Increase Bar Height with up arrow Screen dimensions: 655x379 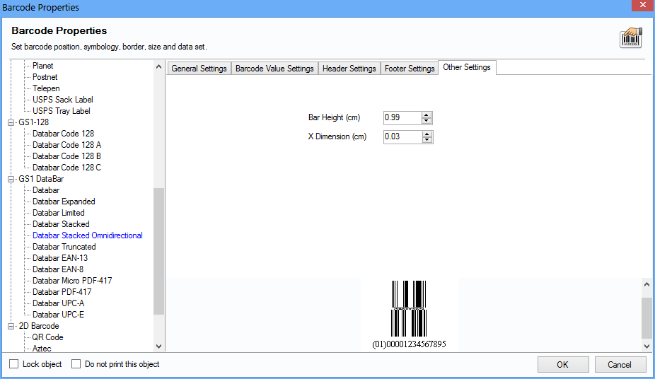[426, 115]
